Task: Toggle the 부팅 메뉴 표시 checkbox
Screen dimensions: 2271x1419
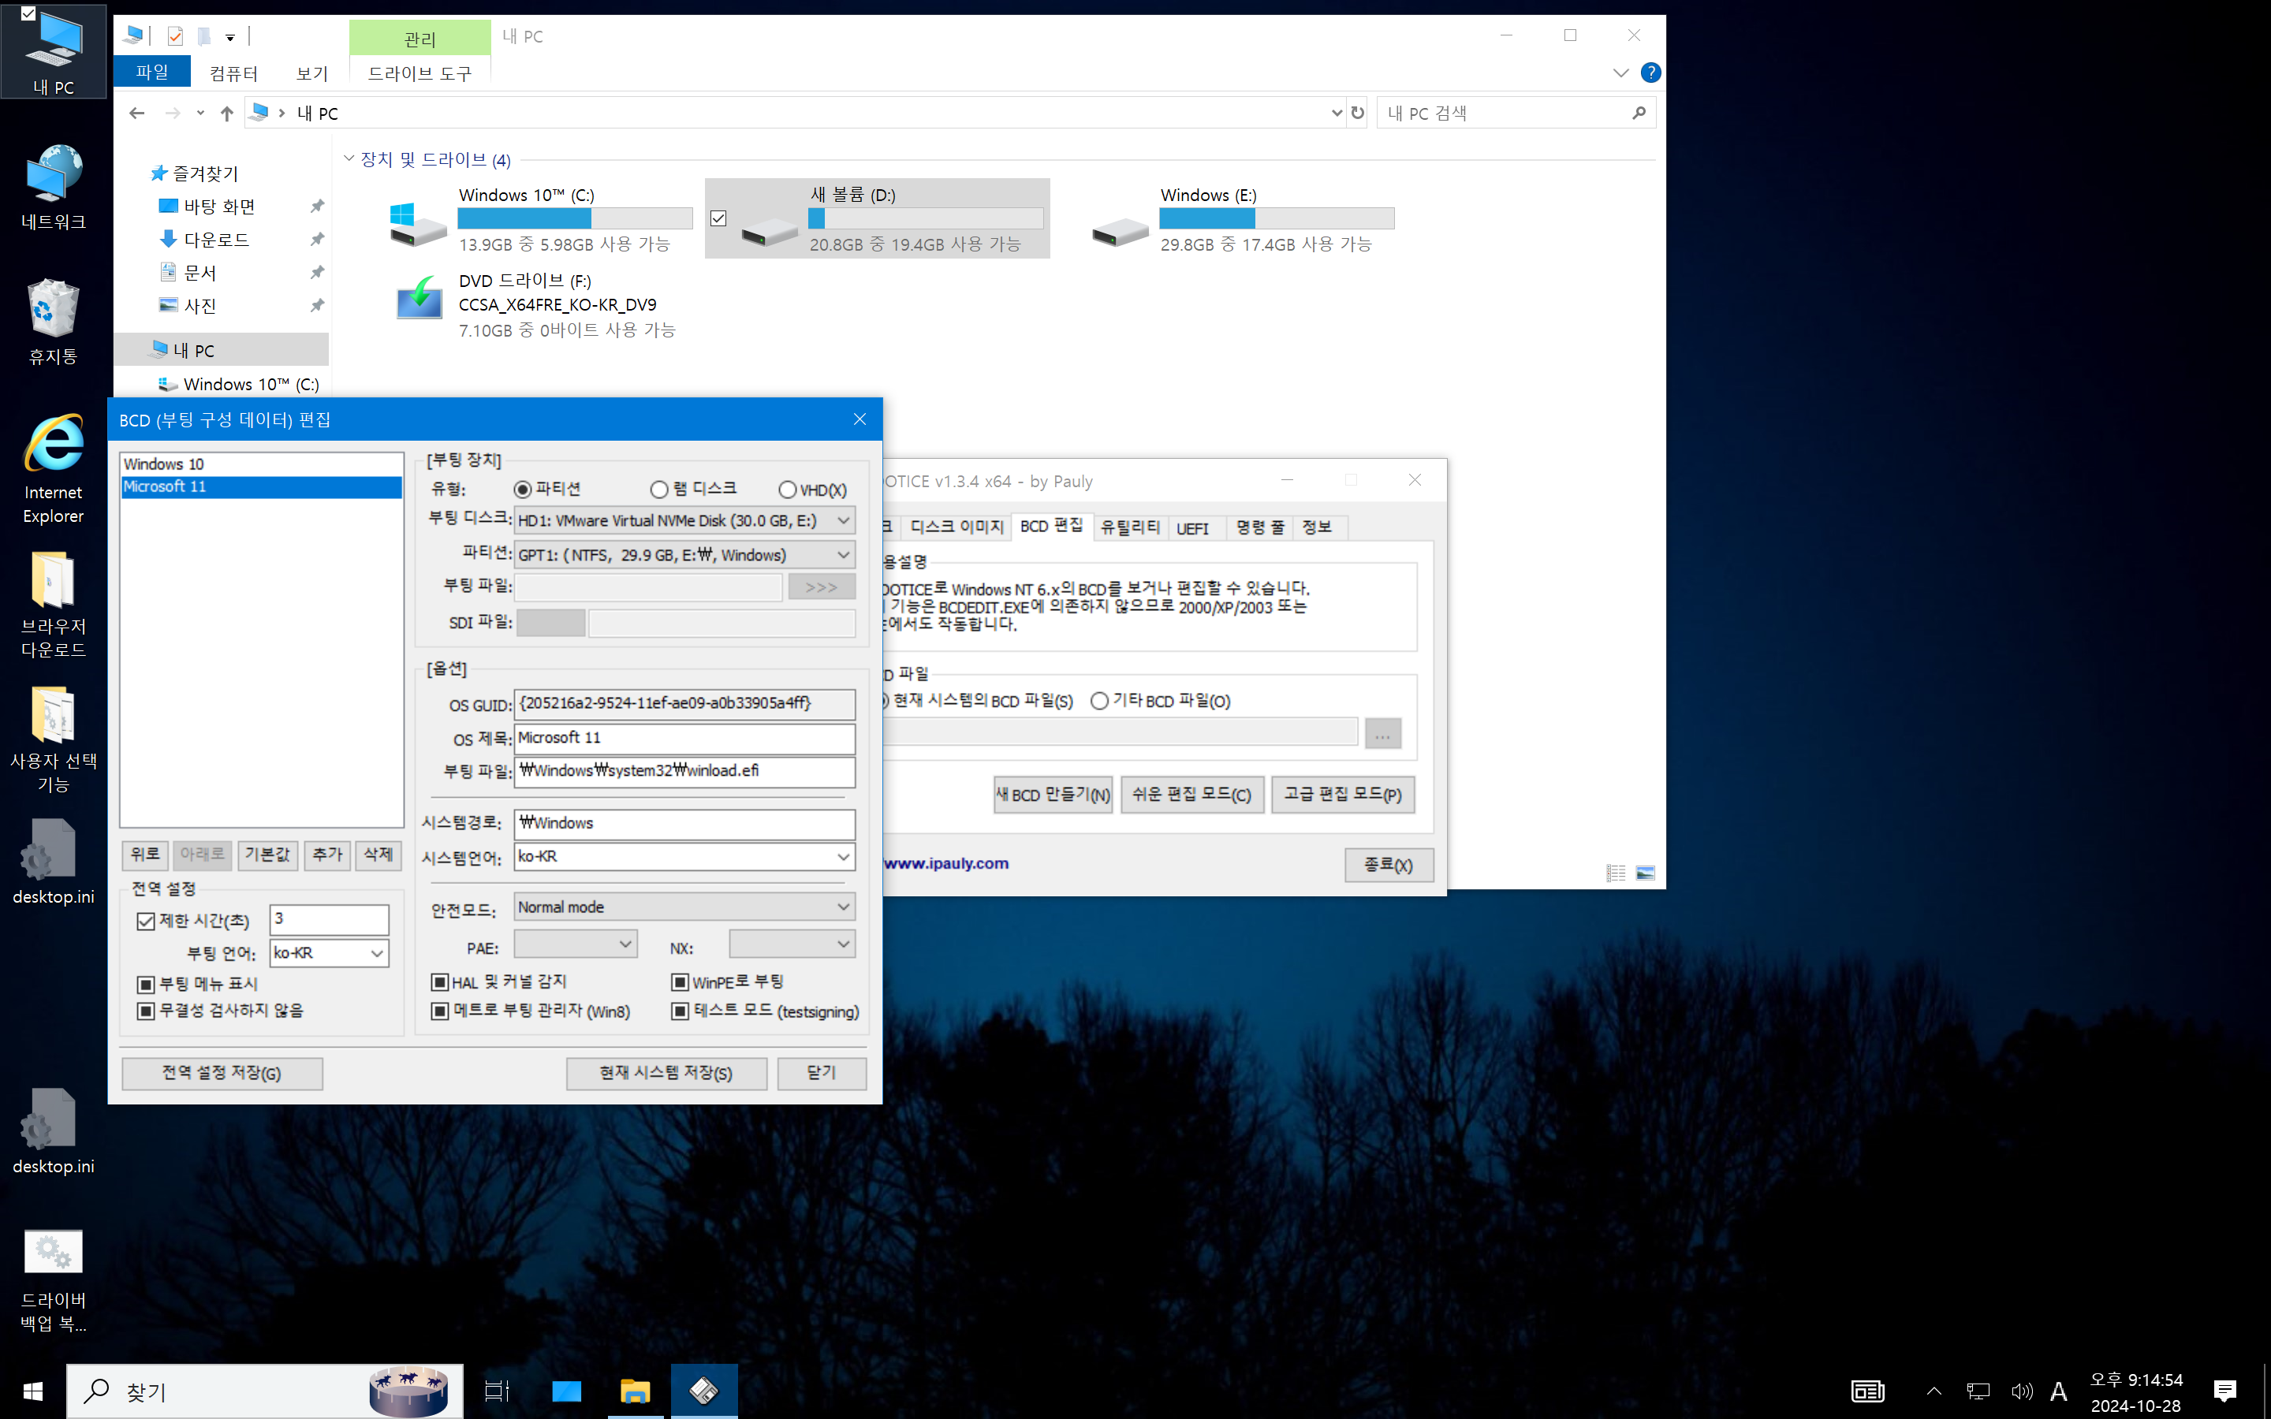Action: [145, 984]
